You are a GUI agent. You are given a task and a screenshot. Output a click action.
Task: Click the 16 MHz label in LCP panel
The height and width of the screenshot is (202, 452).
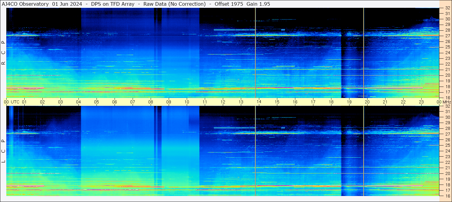tap(447, 196)
